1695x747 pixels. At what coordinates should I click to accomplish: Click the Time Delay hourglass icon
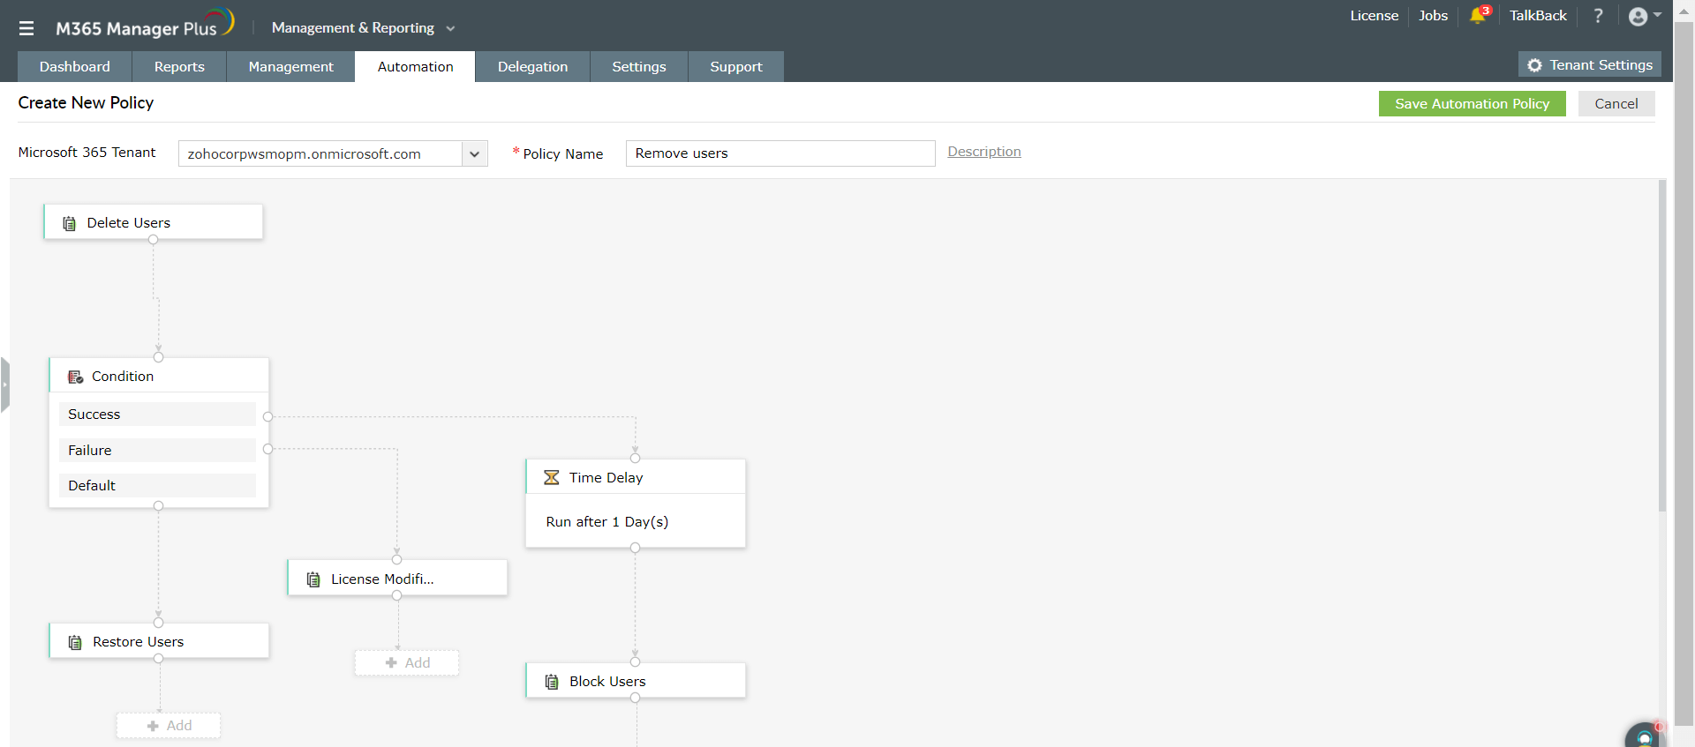click(x=552, y=477)
